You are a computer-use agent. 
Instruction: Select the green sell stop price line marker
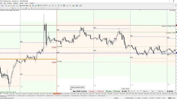tap(176, 32)
